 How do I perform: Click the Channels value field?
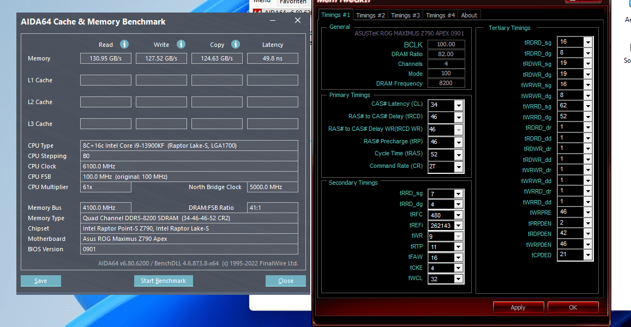pyautogui.click(x=446, y=64)
